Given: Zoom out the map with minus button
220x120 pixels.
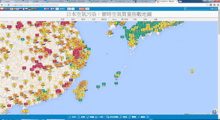Looking at the screenshot, I should pos(3,70).
